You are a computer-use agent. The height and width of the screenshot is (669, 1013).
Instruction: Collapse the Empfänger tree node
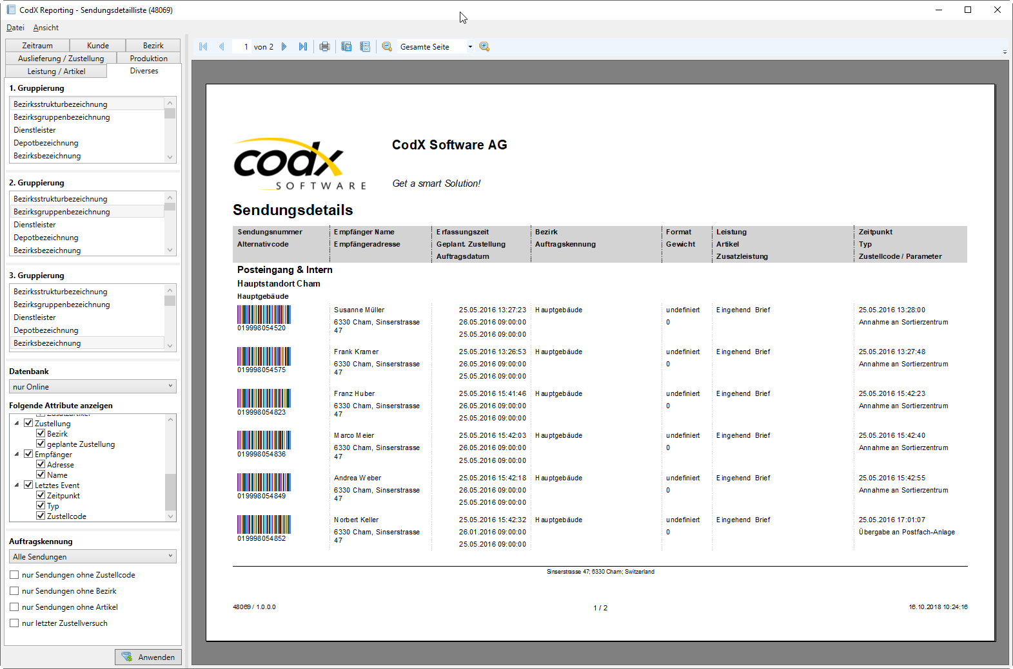pos(17,455)
